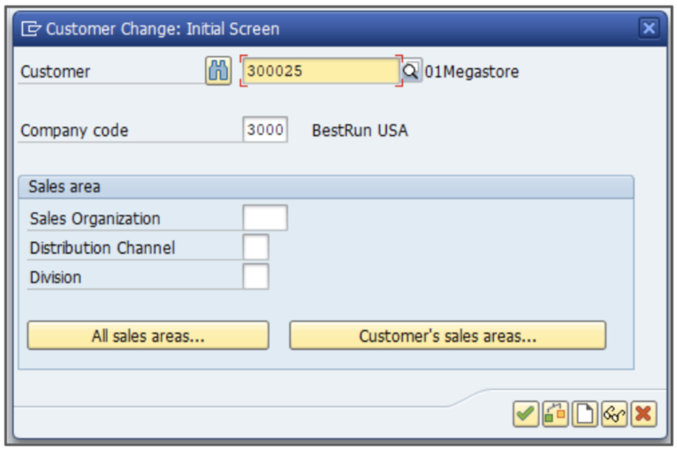
Task: Click the red X Cancel icon
Action: point(644,413)
